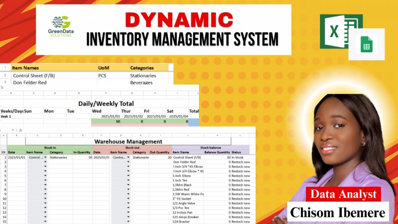Image resolution: width=398 pixels, height=224 pixels.
Task: Click the red 'Stock-out' section header
Action: (132, 147)
